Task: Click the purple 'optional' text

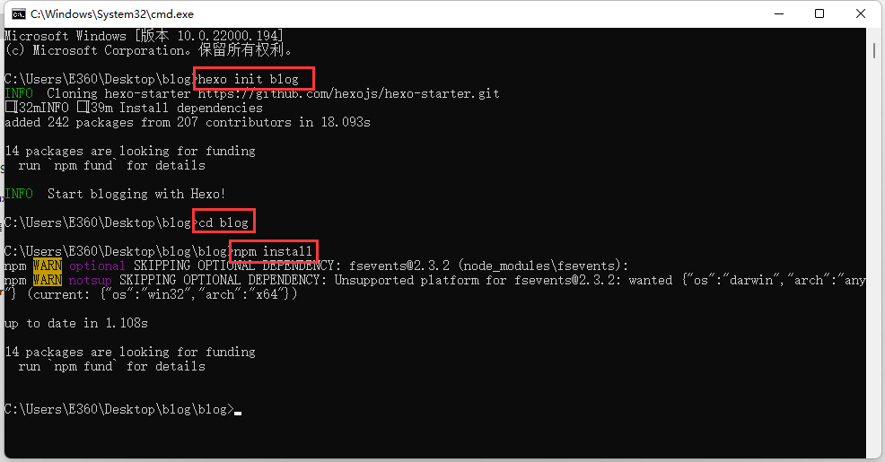Action: (x=97, y=266)
